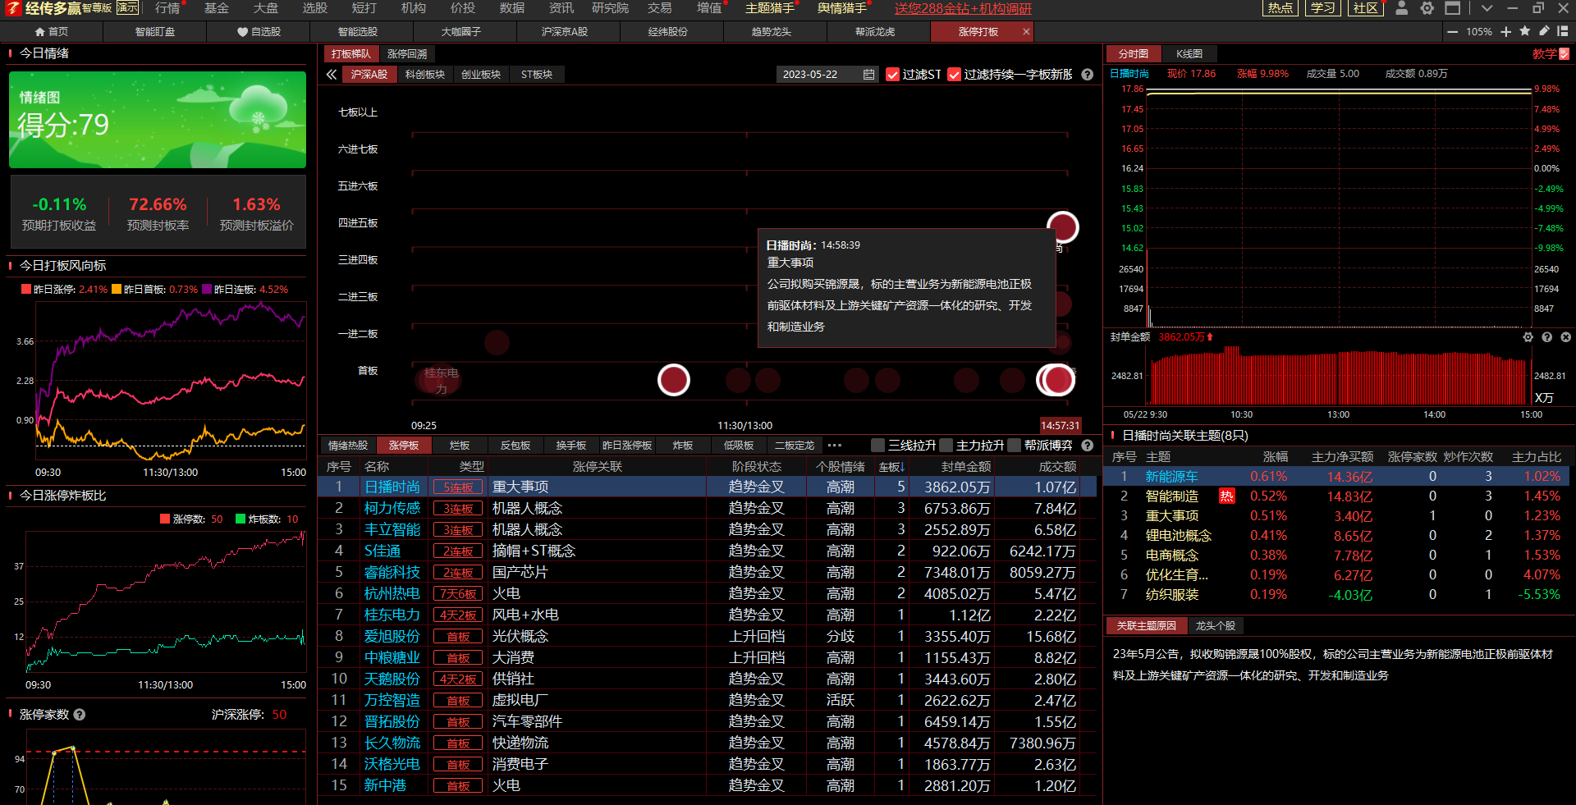Click the 社区 button
The width and height of the screenshot is (1576, 805).
(x=1365, y=8)
